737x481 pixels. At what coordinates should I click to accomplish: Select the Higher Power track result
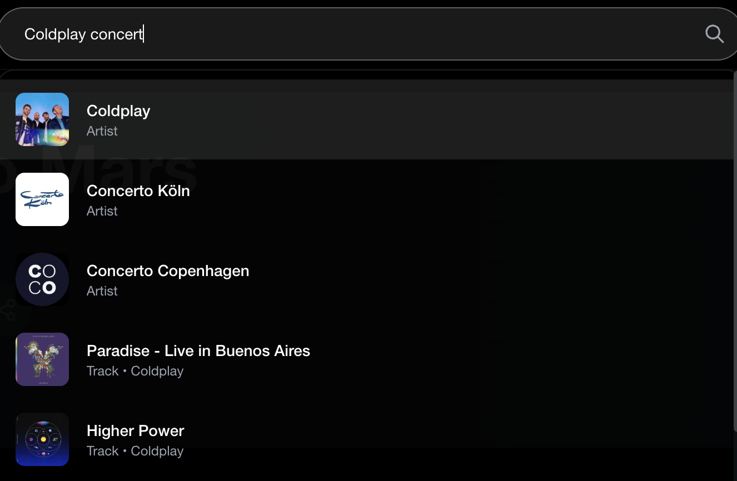[135, 431]
